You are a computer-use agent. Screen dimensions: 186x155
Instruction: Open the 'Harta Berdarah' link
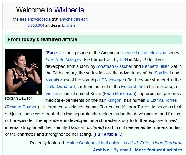(x=168, y=143)
